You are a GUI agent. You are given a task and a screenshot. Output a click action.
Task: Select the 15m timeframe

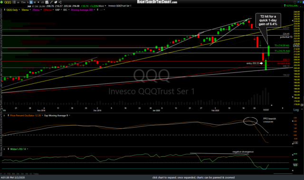click(x=23, y=2)
